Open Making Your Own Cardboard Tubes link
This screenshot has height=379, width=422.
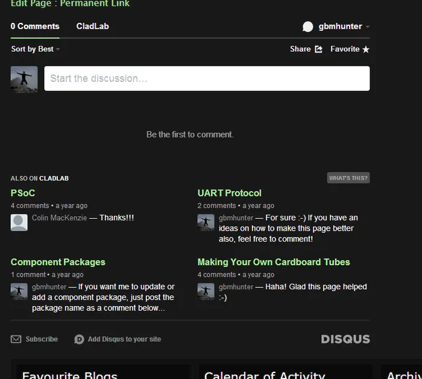[273, 262]
